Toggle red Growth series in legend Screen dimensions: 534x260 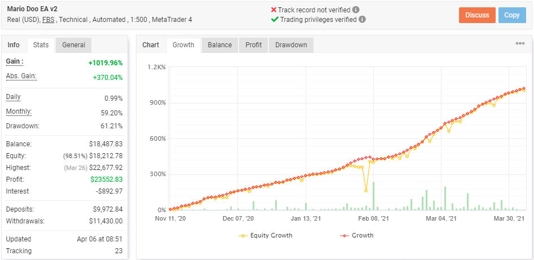click(356, 235)
